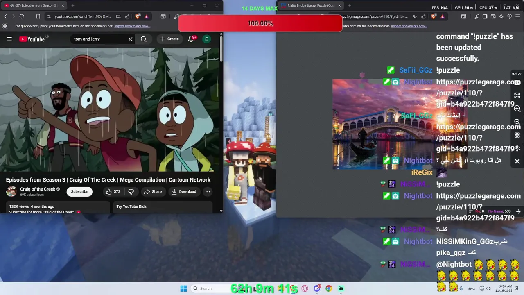This screenshot has width=524, height=295.
Task: Open Discord from the taskbar
Action: (x=317, y=288)
